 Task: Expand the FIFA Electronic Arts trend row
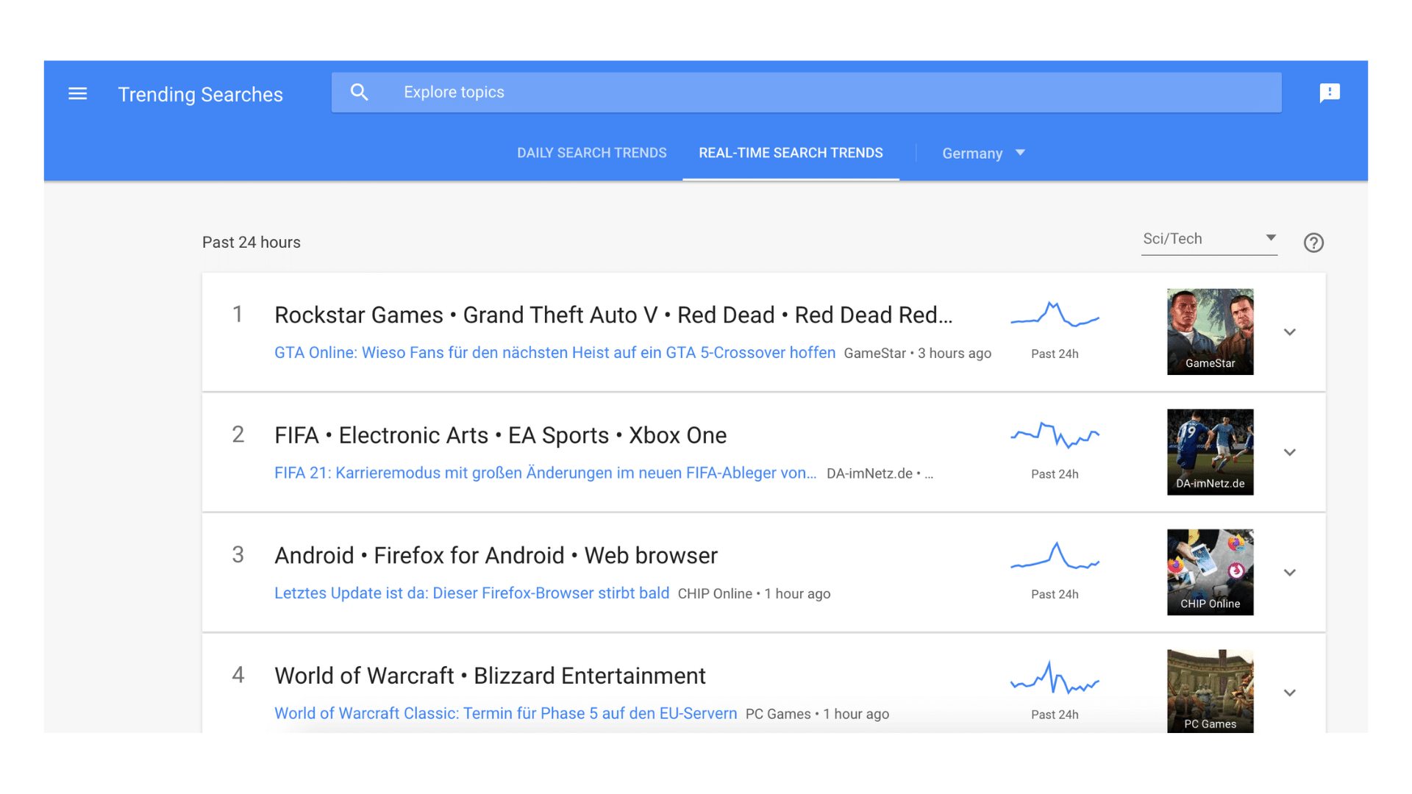tap(1289, 452)
